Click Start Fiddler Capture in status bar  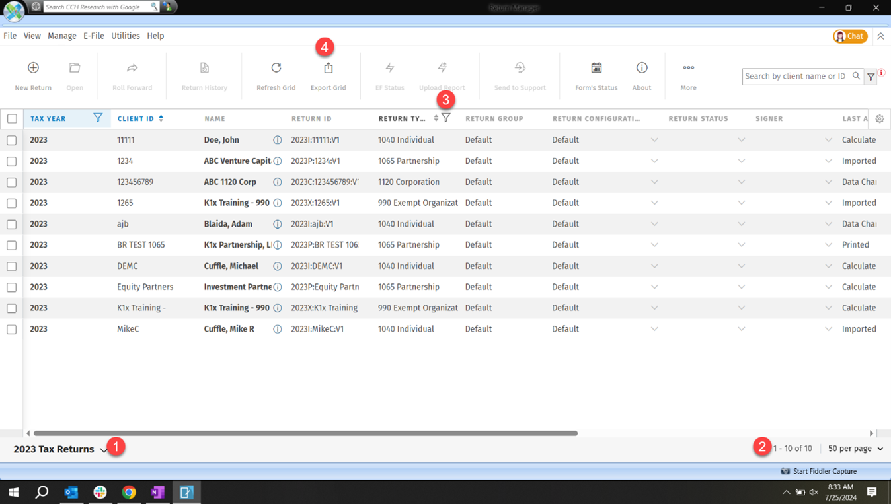818,471
